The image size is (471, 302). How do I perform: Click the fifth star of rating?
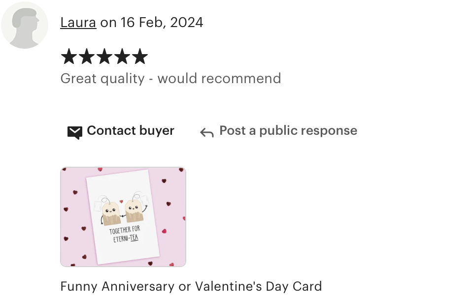tap(140, 57)
